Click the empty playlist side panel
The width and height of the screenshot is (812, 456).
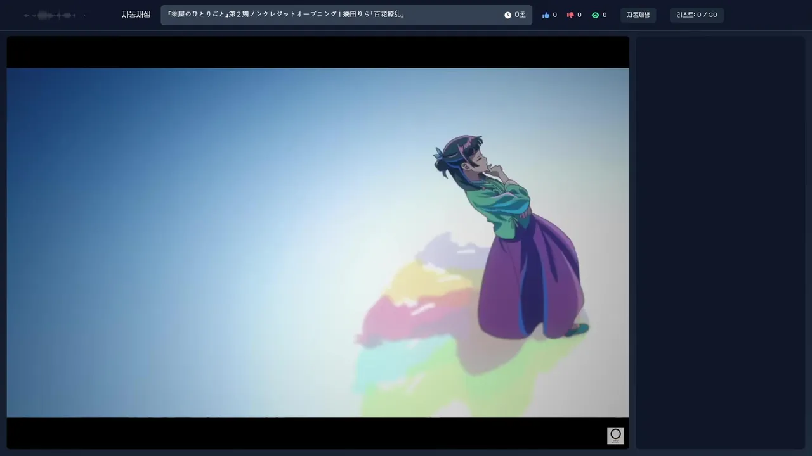720,243
